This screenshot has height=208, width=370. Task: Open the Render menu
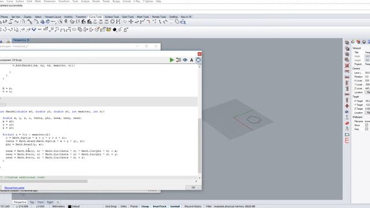tap(96, 1)
